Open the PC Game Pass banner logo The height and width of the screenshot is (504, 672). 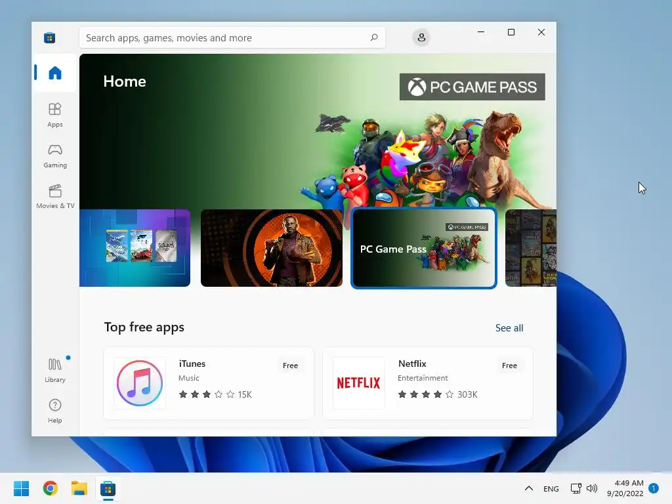pyautogui.click(x=472, y=87)
